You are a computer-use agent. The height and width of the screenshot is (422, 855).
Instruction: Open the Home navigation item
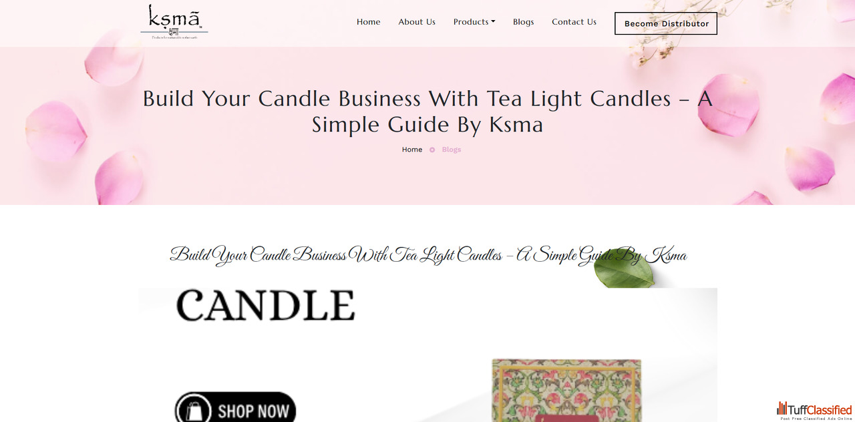tap(368, 22)
